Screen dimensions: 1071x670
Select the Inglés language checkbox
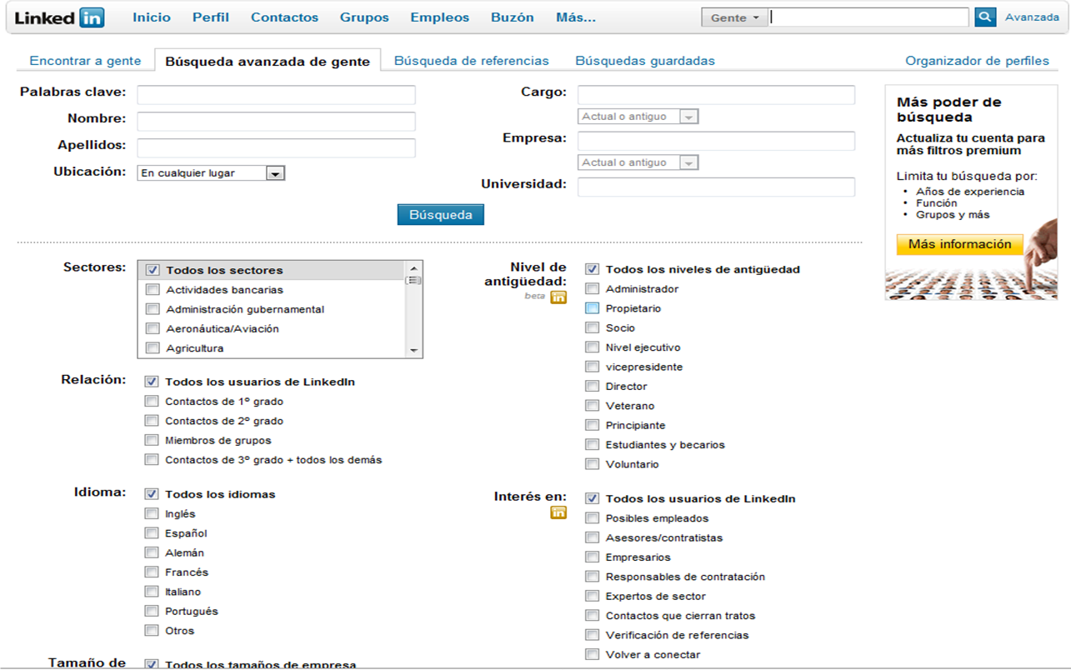[152, 514]
